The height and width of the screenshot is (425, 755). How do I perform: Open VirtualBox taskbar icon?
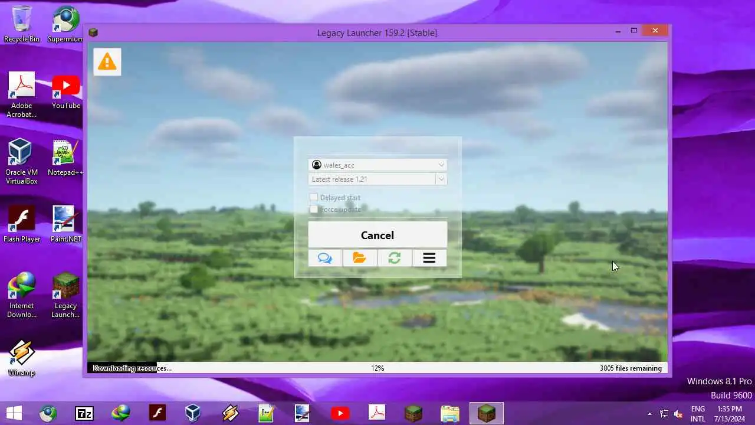(x=193, y=413)
